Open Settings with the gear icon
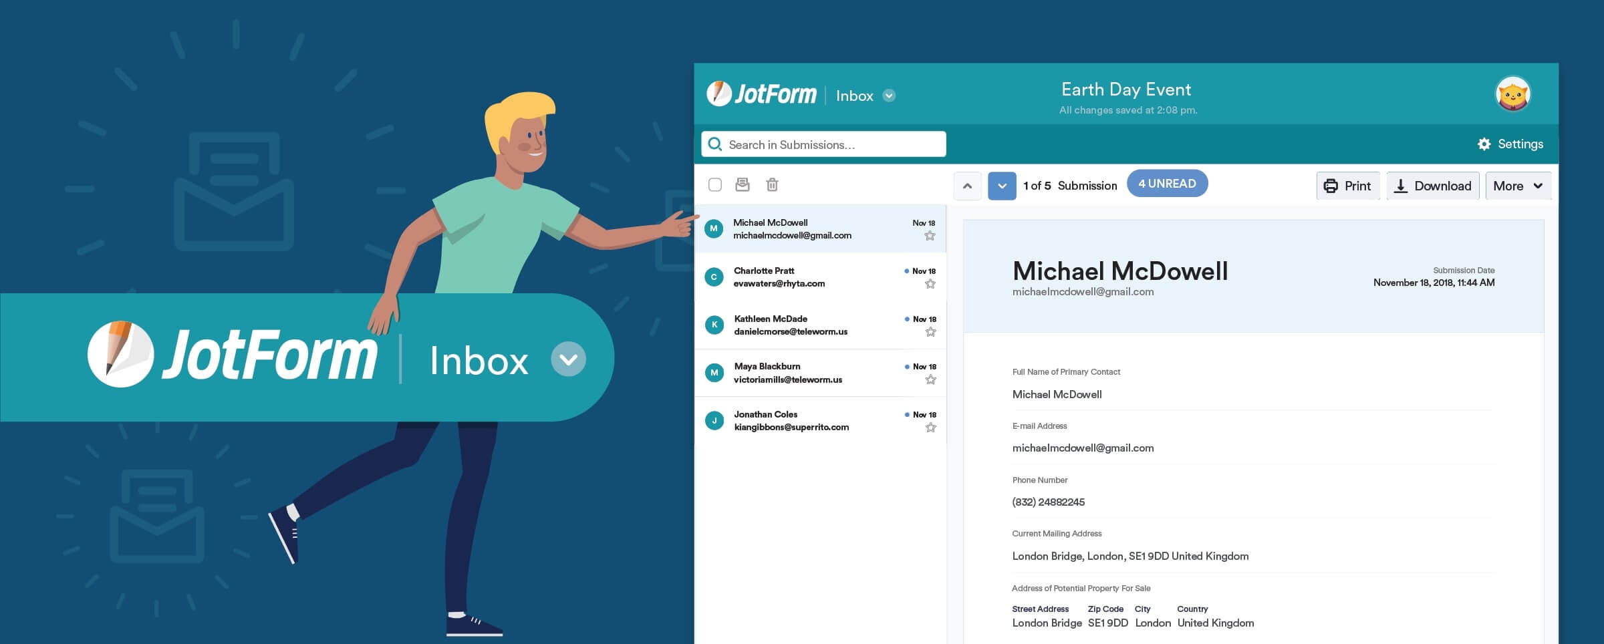The height and width of the screenshot is (644, 1604). pos(1510,144)
